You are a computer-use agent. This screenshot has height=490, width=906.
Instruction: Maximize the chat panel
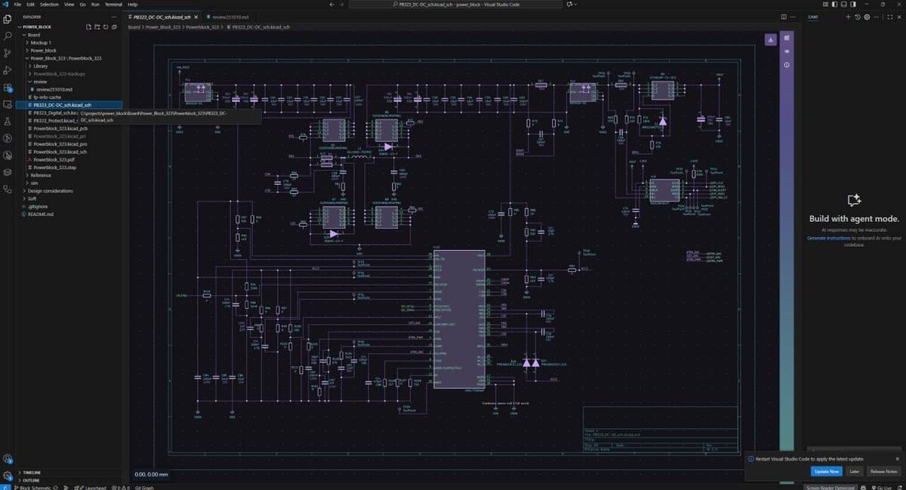[889, 16]
